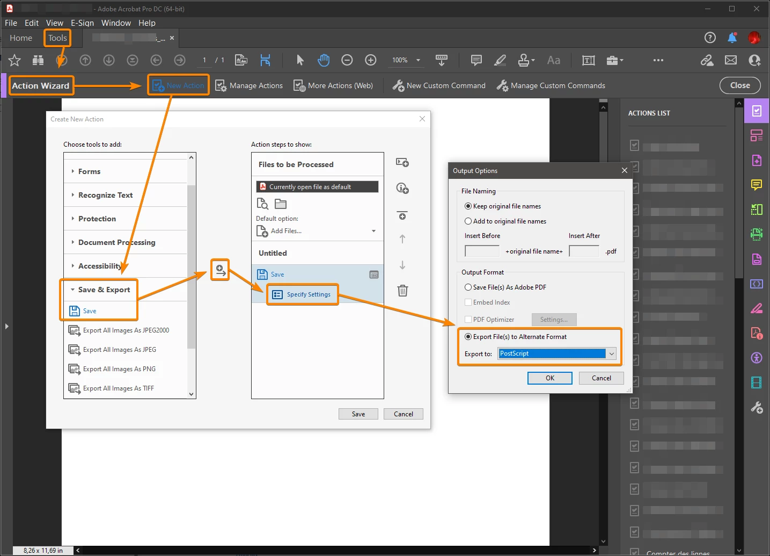Open the File menu
Image resolution: width=770 pixels, height=556 pixels.
[11, 23]
